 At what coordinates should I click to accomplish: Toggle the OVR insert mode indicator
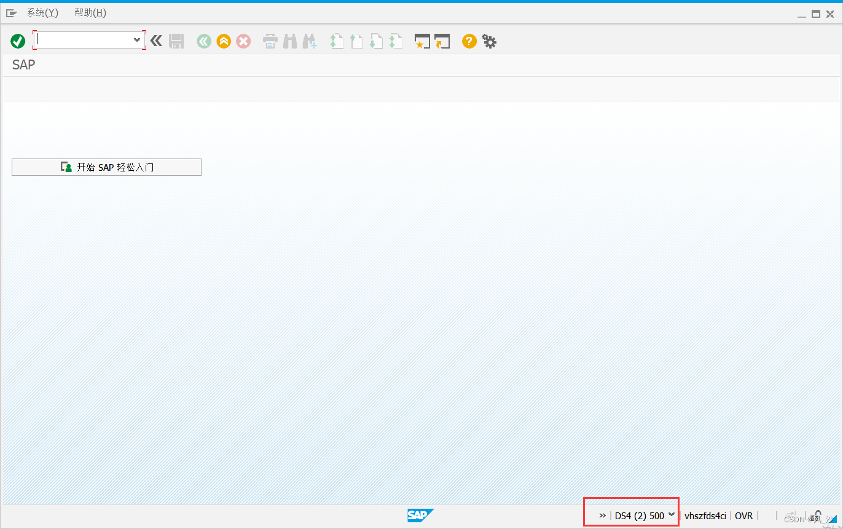(743, 515)
